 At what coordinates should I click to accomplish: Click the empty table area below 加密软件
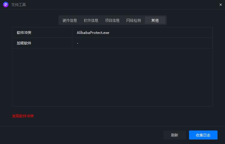pyautogui.click(x=112, y=77)
